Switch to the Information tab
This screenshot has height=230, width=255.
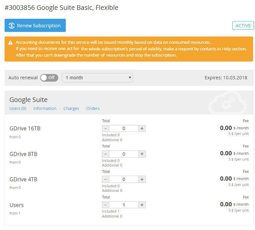45,108
